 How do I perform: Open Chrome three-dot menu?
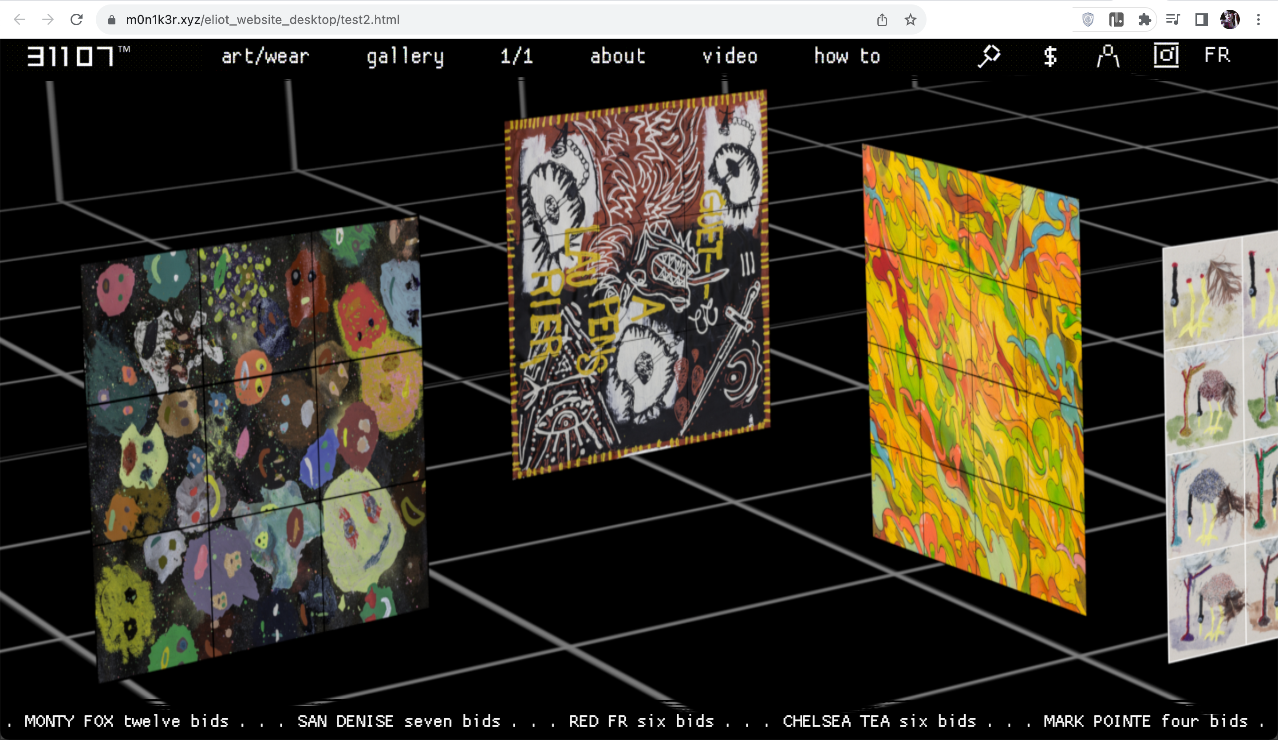coord(1258,20)
